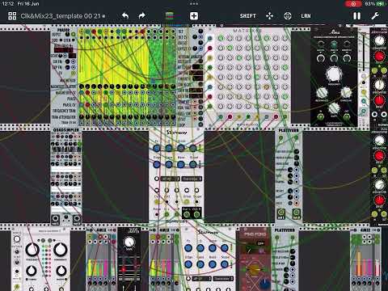Tap the pink jack beside Matrix left column
This screenshot has height=291, width=388.
[x=210, y=48]
